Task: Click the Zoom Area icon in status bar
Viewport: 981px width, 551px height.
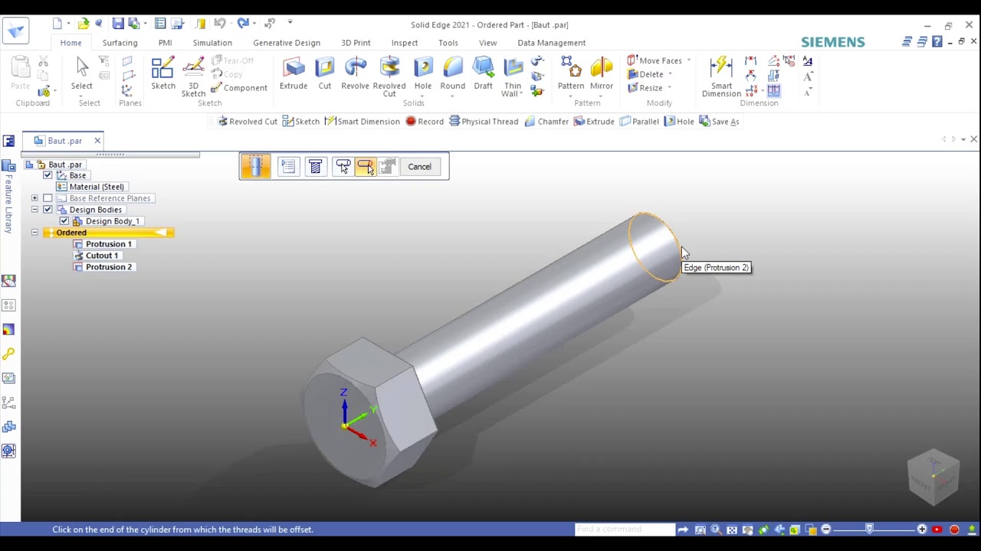Action: (x=700, y=530)
